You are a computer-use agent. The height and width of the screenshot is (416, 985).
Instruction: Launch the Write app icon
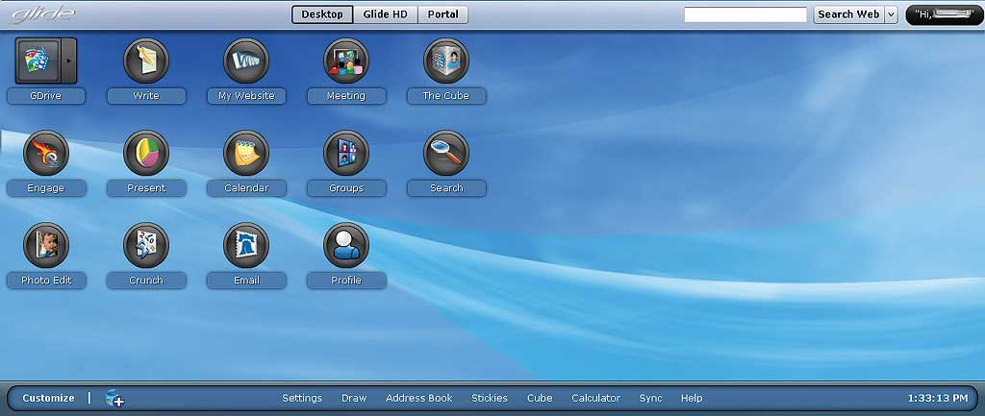coord(146,61)
